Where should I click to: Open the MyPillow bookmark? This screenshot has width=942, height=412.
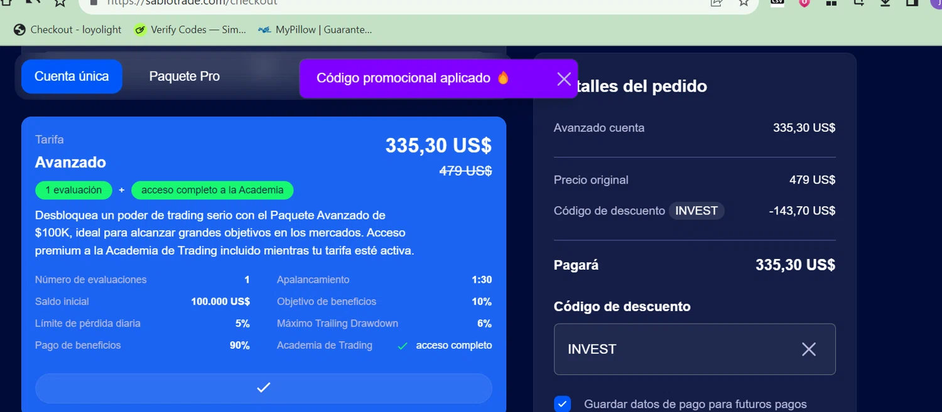[315, 29]
